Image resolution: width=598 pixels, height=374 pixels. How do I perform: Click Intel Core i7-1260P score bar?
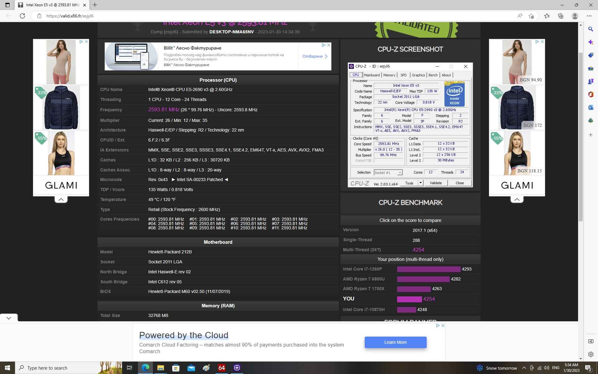(429, 269)
